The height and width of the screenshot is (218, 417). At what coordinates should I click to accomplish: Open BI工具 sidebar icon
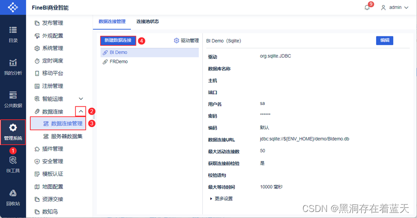[x=13, y=160]
